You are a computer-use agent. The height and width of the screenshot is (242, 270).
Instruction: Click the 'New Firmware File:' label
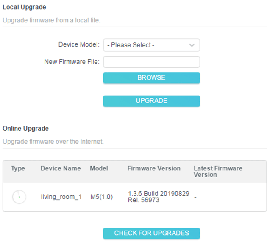[x=72, y=62]
